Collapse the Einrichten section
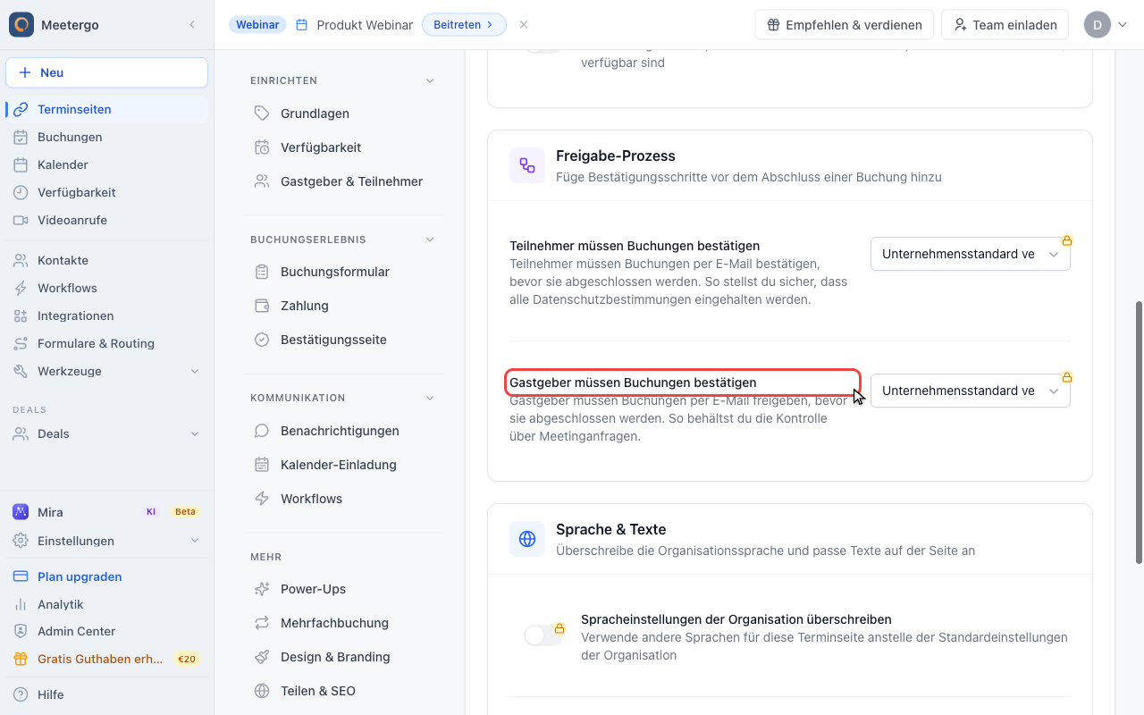Screen dimensions: 1144x715 pyautogui.click(x=430, y=80)
